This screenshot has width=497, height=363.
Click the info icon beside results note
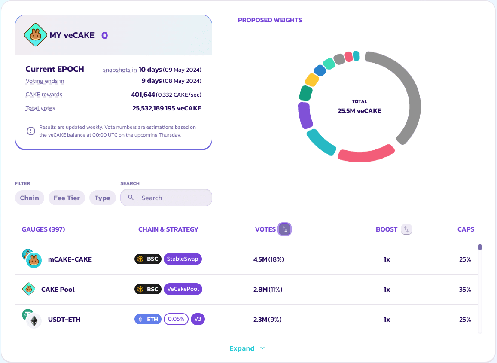pyautogui.click(x=31, y=131)
